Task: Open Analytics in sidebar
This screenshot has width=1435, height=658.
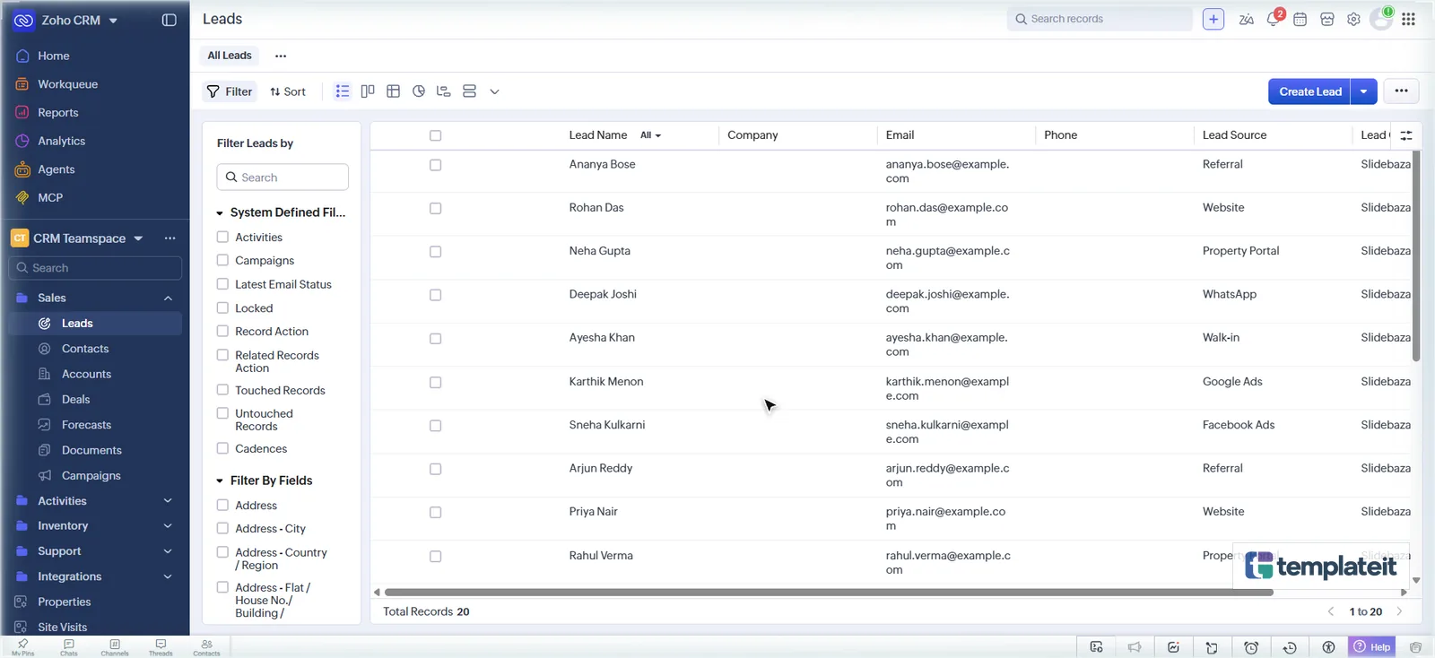Action: coord(61,141)
